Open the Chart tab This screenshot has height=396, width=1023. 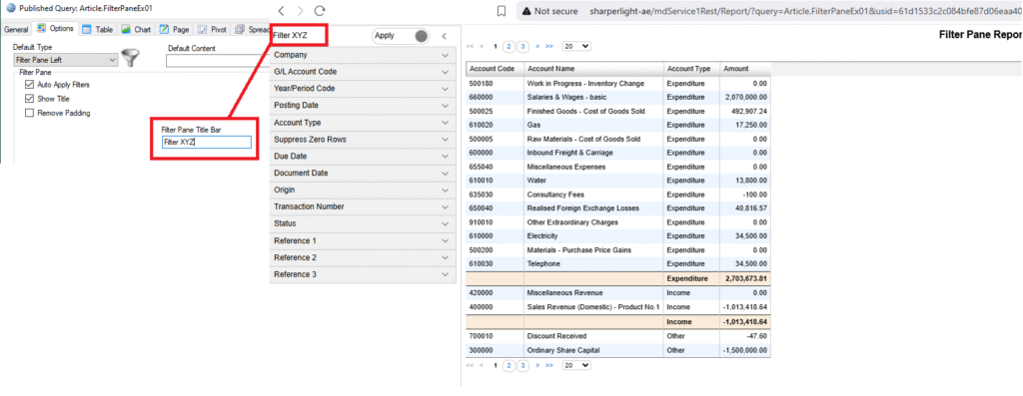[x=136, y=29]
